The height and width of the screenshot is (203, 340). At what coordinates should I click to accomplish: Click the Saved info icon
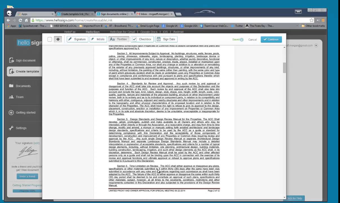(242, 40)
